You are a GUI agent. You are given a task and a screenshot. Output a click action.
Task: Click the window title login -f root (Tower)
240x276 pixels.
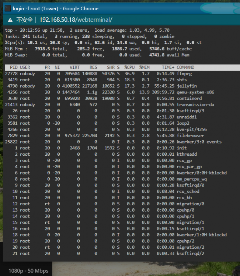35,8
